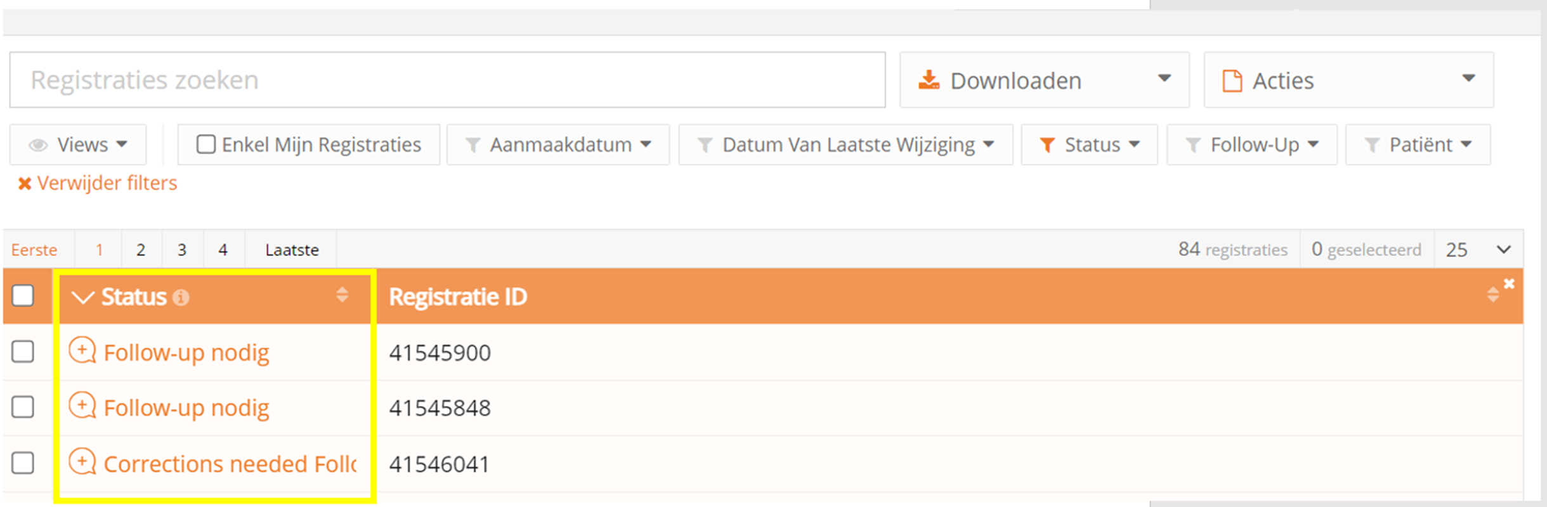This screenshot has height=507, width=1547.
Task: Click the Status column info icon
Action: tap(181, 298)
